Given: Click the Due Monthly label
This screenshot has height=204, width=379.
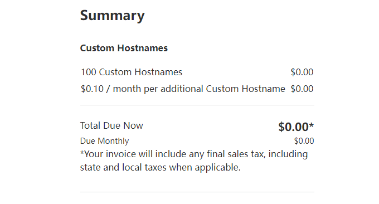Looking at the screenshot, I should (104, 141).
